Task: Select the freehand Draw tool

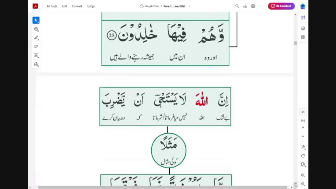Action: (x=36, y=46)
